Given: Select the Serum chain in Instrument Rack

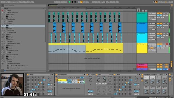Looking at the screenshot, I should pos(62,80).
